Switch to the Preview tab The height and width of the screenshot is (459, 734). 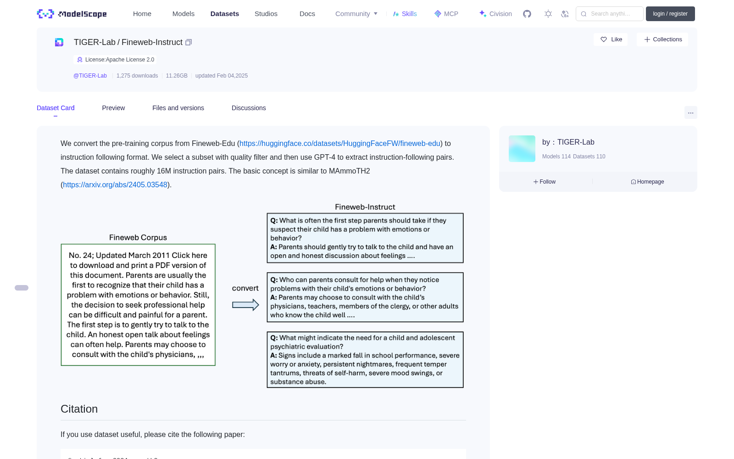pos(113,108)
